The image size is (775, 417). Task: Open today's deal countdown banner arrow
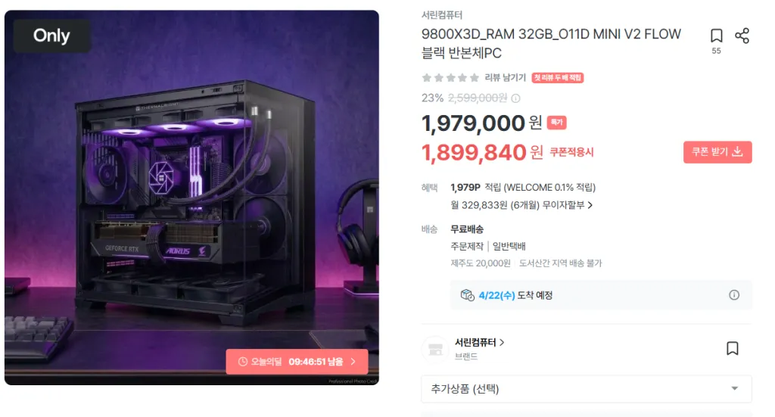pyautogui.click(x=353, y=362)
